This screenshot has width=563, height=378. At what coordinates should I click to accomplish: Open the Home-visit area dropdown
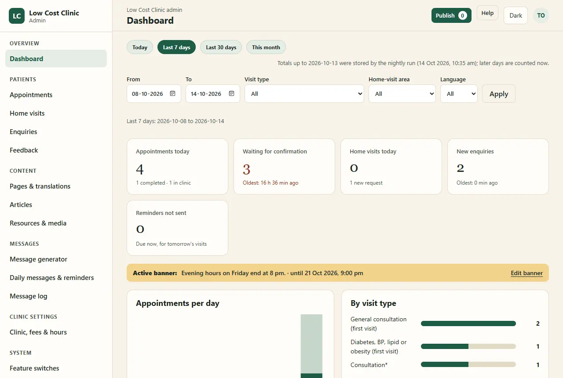pyautogui.click(x=402, y=94)
